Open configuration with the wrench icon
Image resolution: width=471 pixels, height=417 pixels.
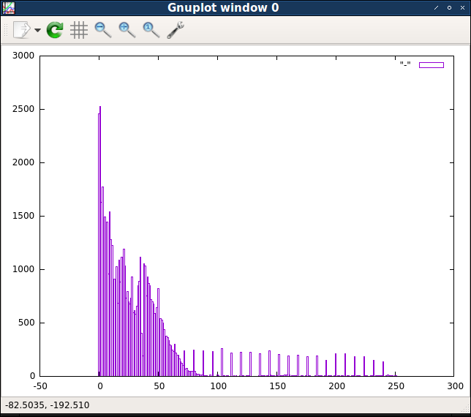176,30
